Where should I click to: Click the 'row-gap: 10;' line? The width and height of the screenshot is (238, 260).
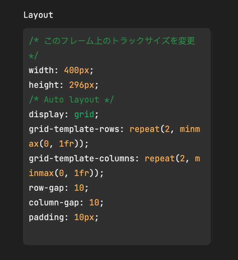point(59,188)
